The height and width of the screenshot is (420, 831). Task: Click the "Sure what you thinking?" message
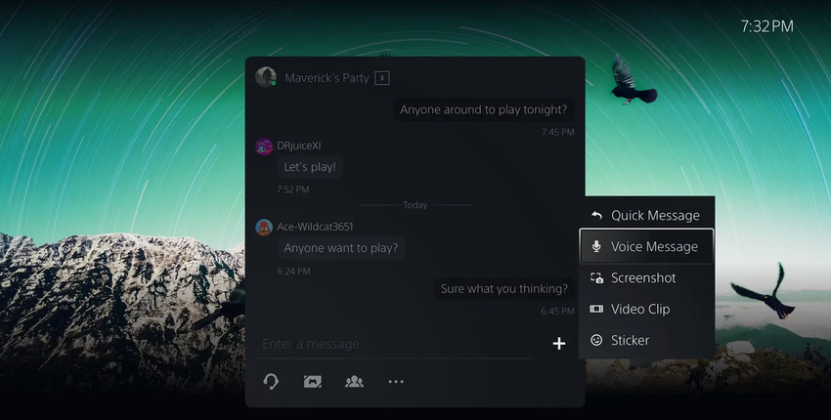pyautogui.click(x=503, y=288)
